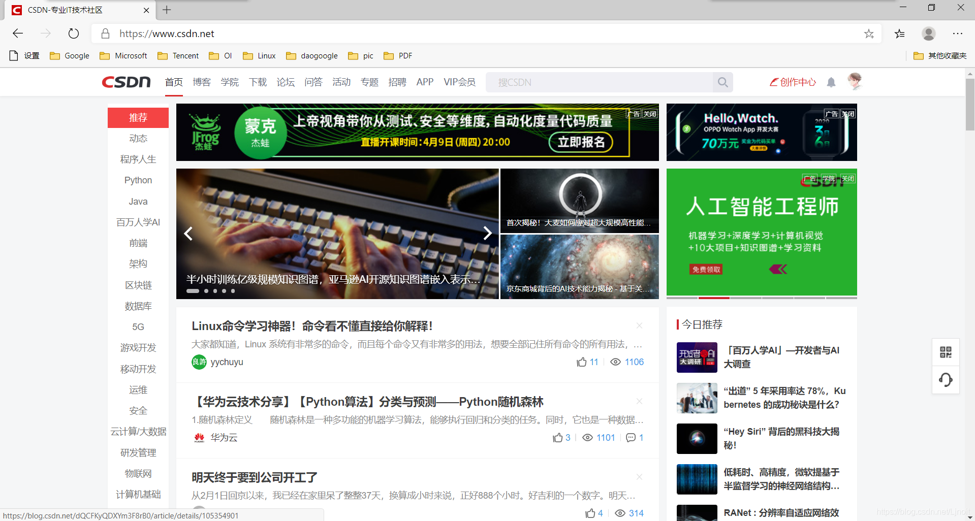This screenshot has width=975, height=521.
Task: Go to the 下载 nav item
Action: coord(258,82)
